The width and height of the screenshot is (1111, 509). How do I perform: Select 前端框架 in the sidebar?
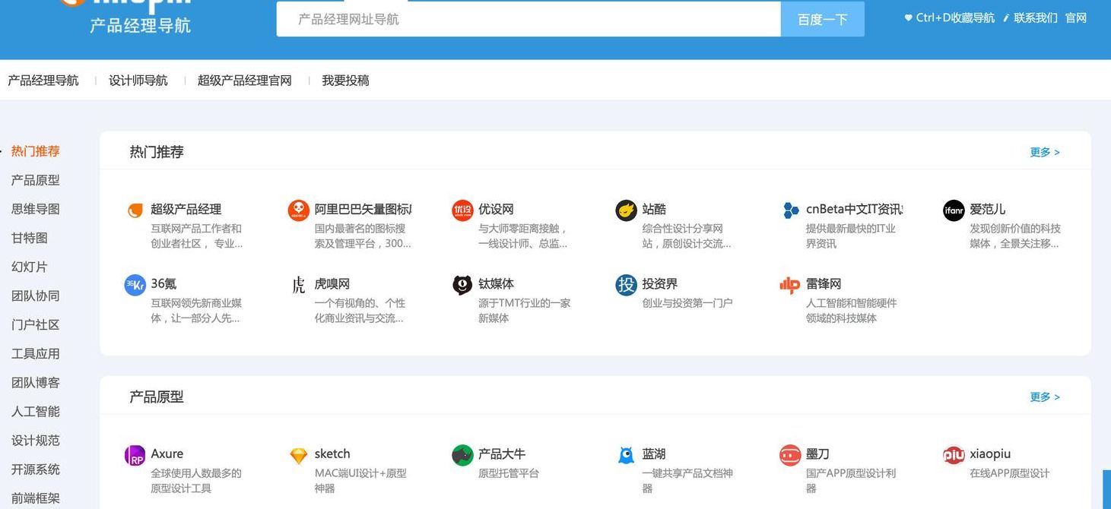click(x=36, y=498)
